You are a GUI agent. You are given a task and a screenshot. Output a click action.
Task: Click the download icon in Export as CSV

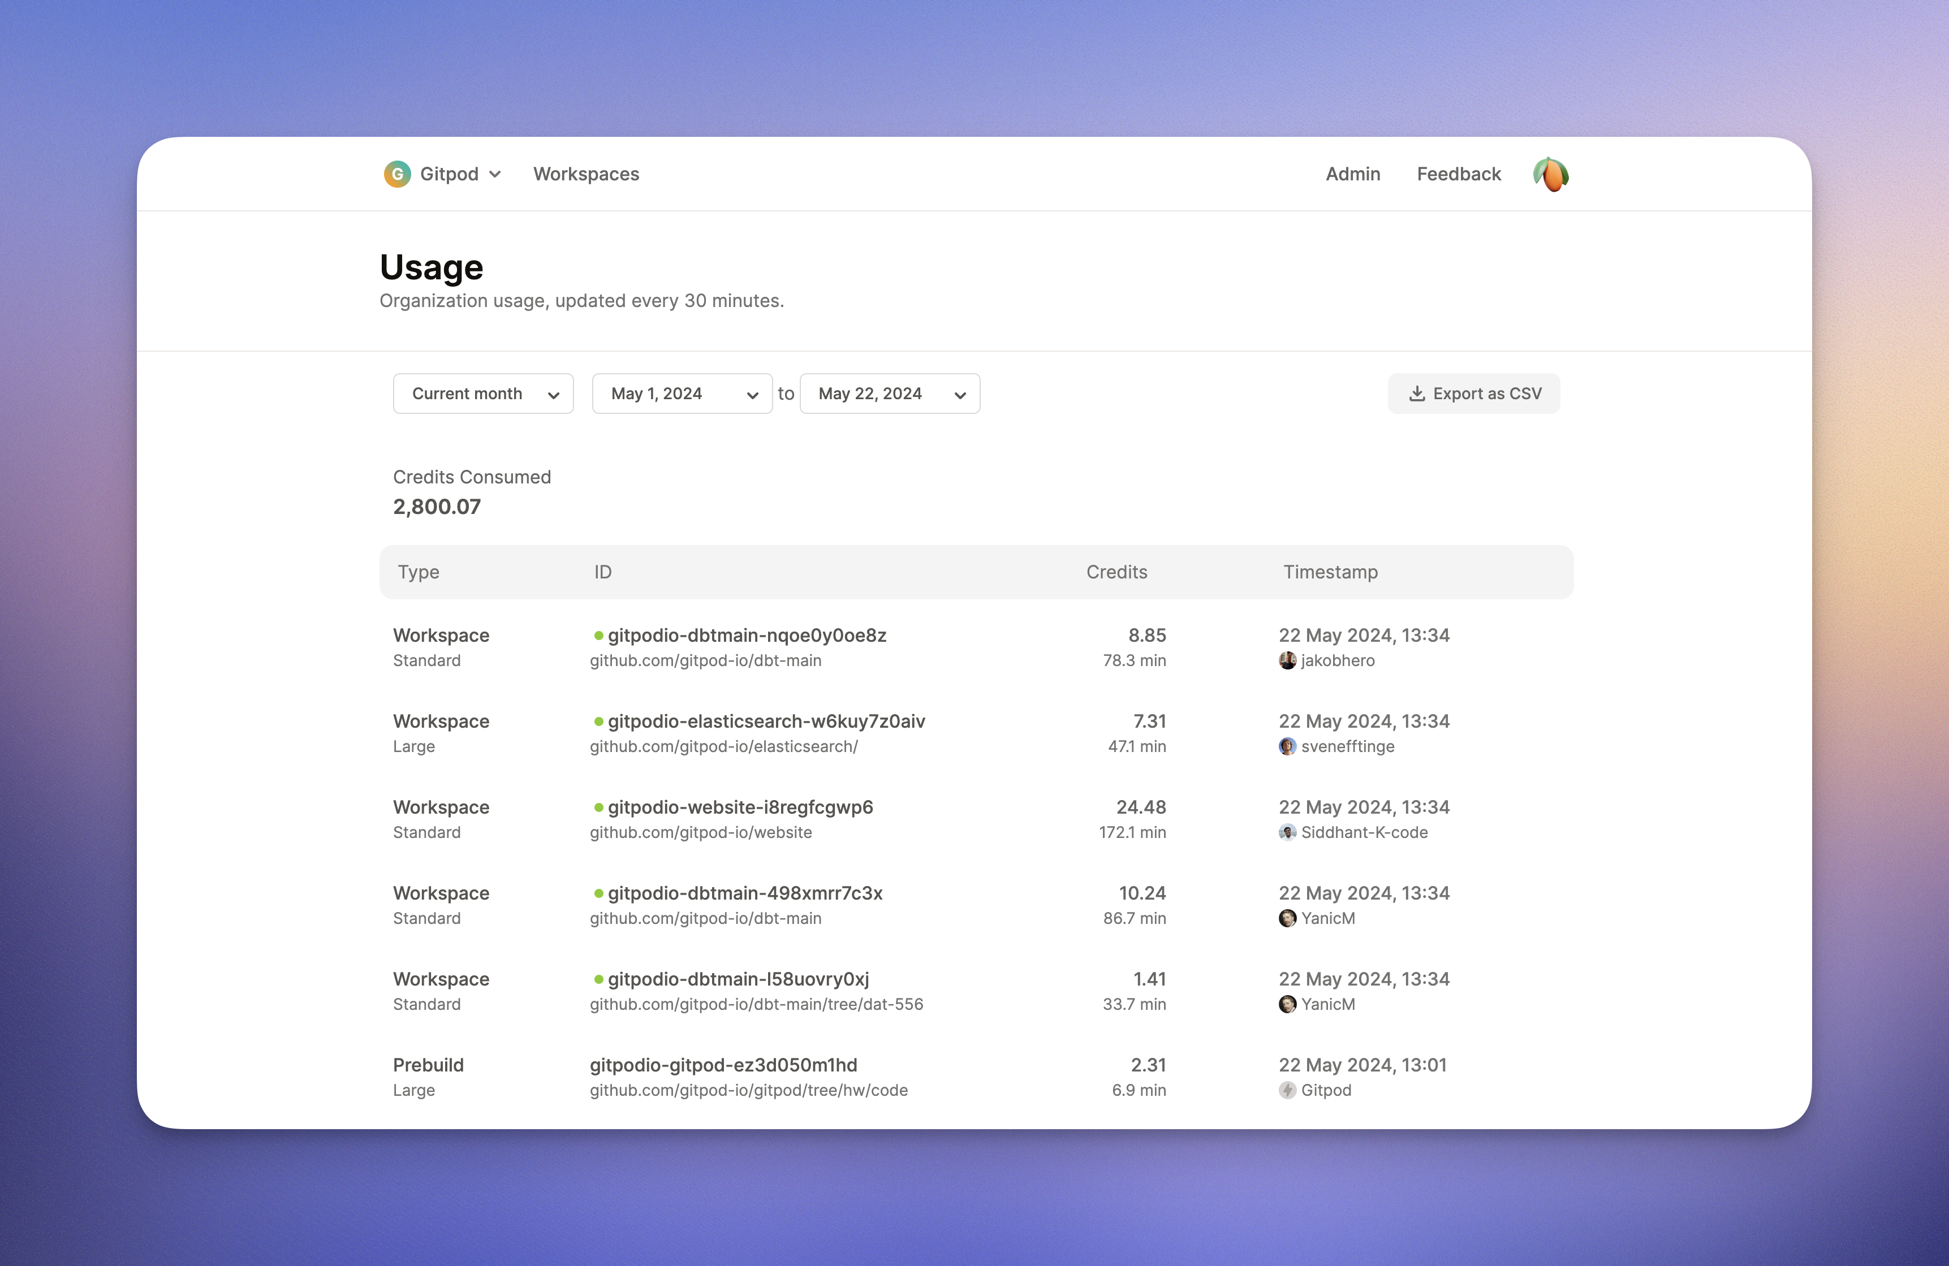tap(1417, 394)
